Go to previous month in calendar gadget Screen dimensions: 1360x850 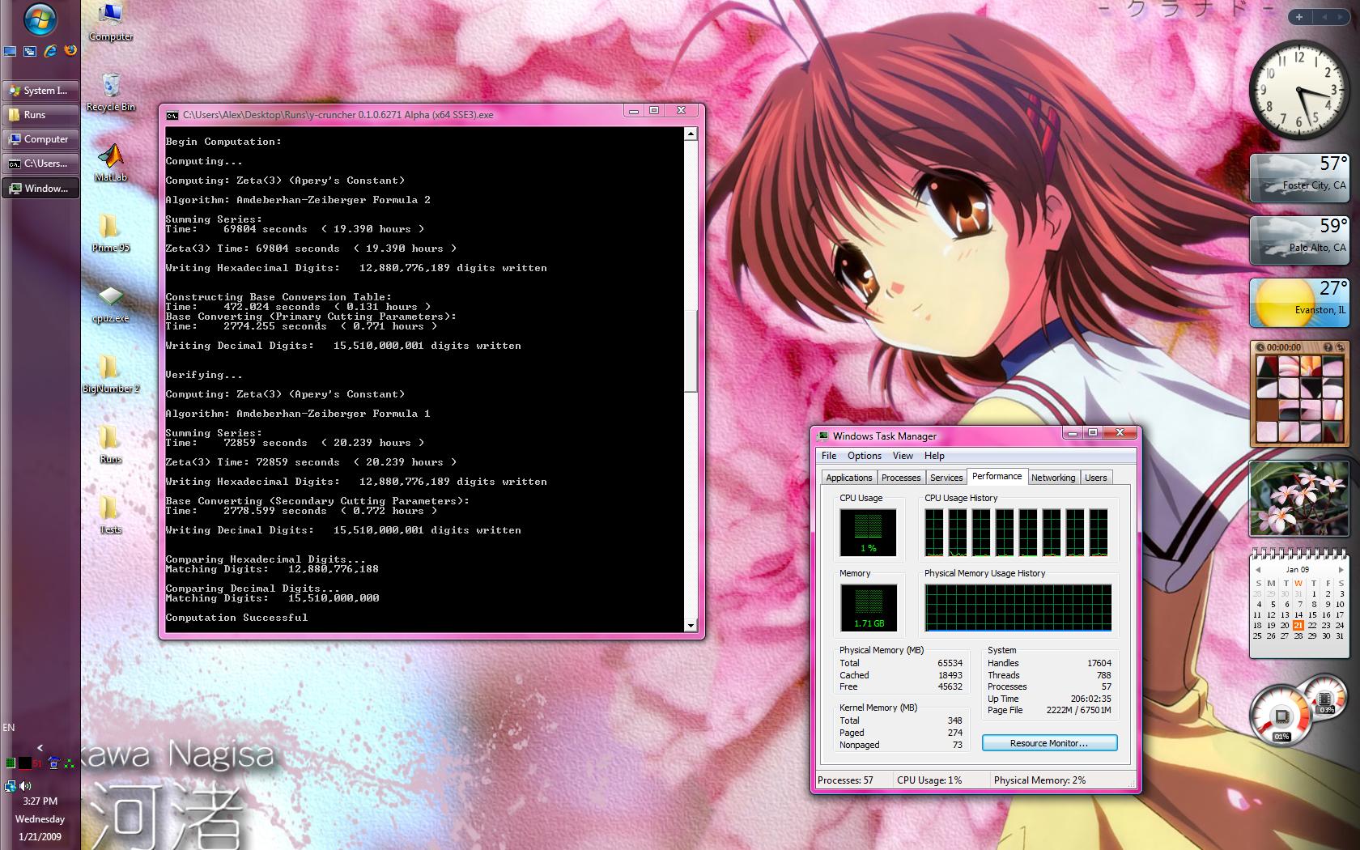click(x=1257, y=570)
